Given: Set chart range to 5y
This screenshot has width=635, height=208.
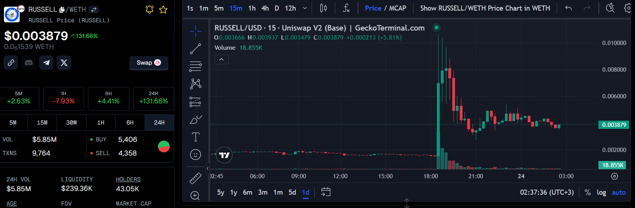Looking at the screenshot, I should [220, 192].
